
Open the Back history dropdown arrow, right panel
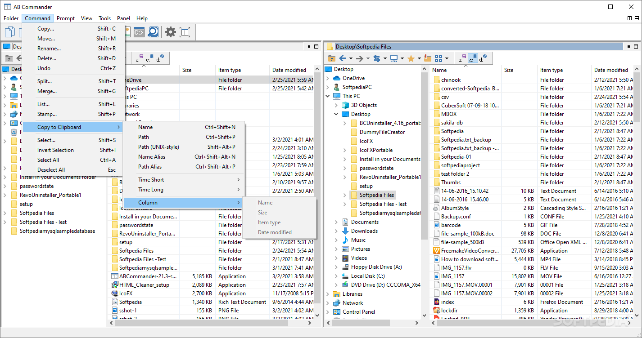pos(351,58)
